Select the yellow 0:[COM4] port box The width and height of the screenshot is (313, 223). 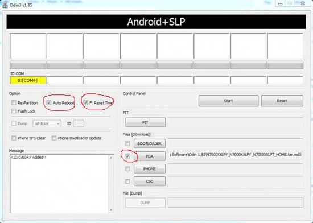point(28,80)
